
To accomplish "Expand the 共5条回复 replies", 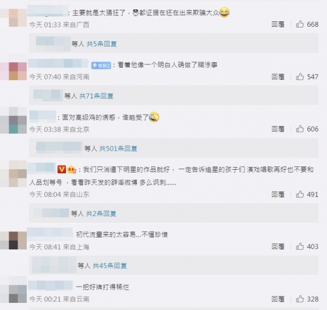I will tap(101, 44).
